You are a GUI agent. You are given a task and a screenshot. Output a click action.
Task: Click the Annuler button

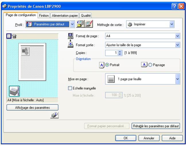(149, 138)
